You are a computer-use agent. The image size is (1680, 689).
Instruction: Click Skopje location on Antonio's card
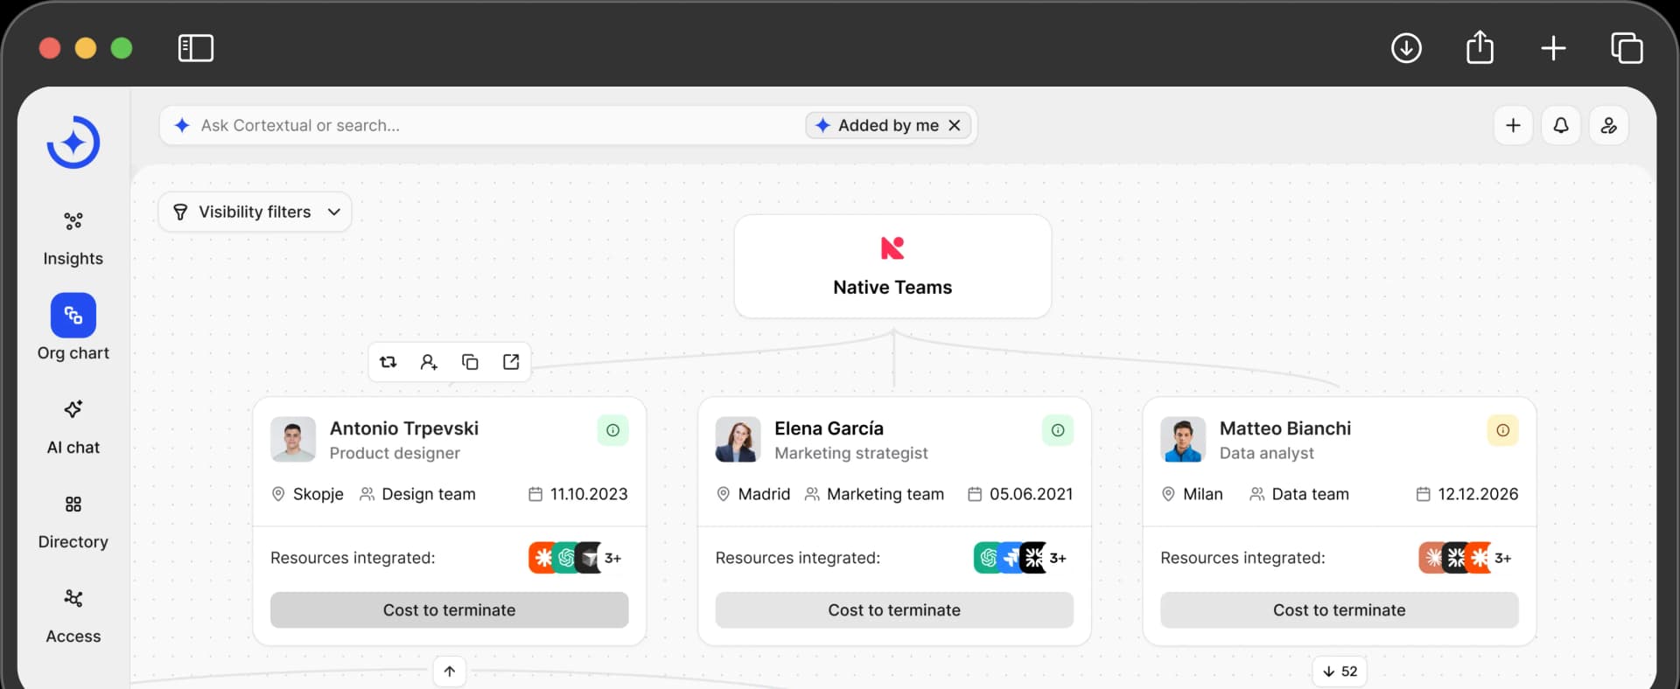coord(308,494)
